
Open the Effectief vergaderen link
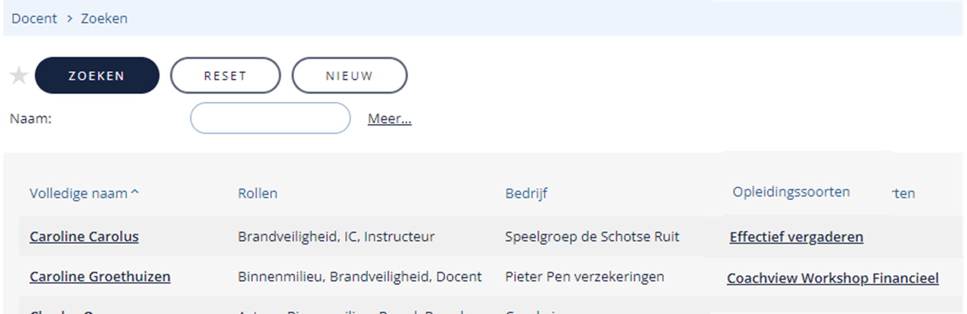797,237
